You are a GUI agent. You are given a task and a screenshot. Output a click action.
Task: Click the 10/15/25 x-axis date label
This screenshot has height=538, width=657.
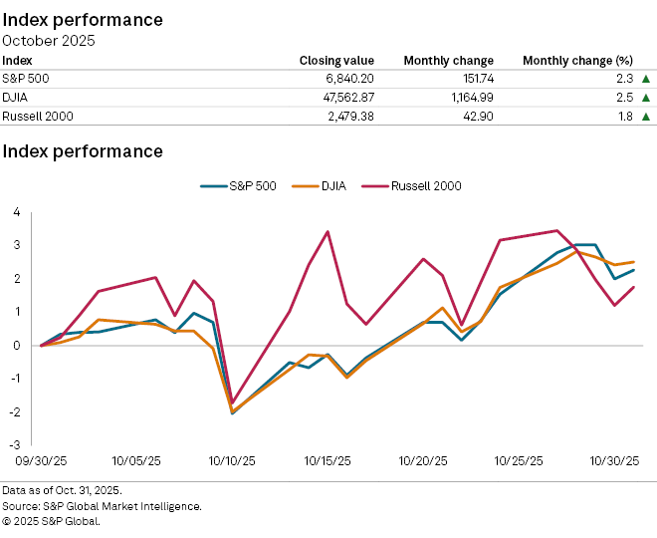point(328,461)
